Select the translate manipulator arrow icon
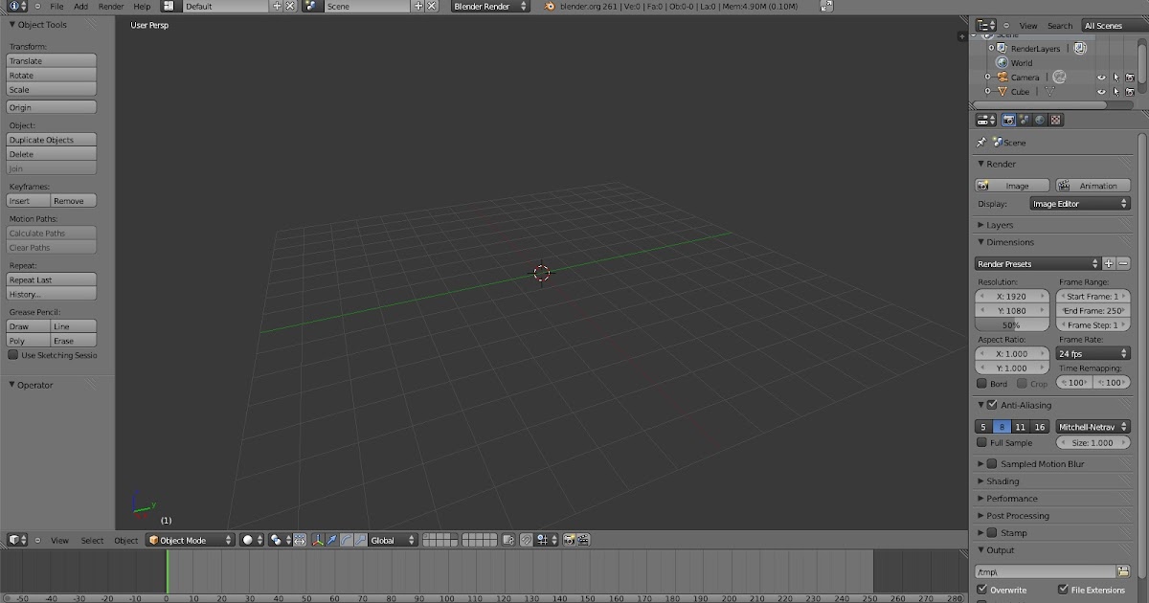The width and height of the screenshot is (1149, 603). coord(333,540)
